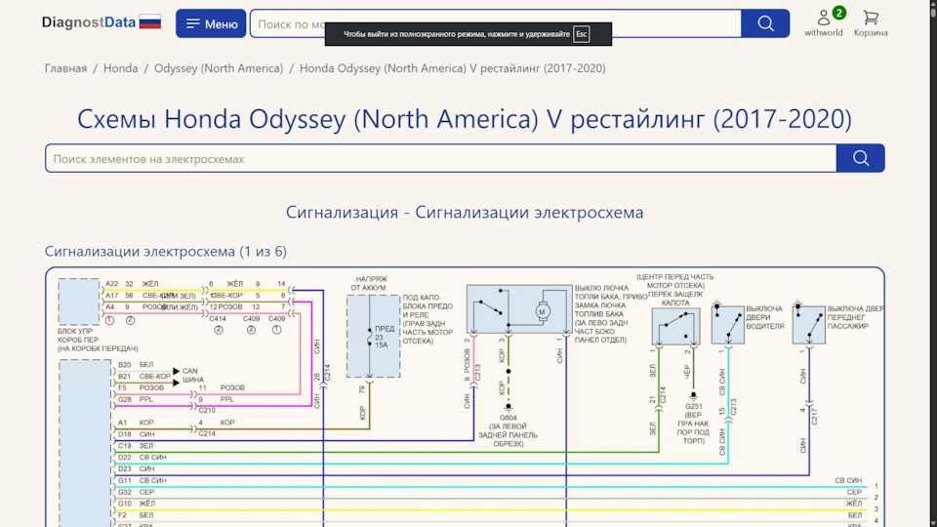Image resolution: width=937 pixels, height=527 pixels.
Task: Go to Главная breadcrumb
Action: pos(65,68)
